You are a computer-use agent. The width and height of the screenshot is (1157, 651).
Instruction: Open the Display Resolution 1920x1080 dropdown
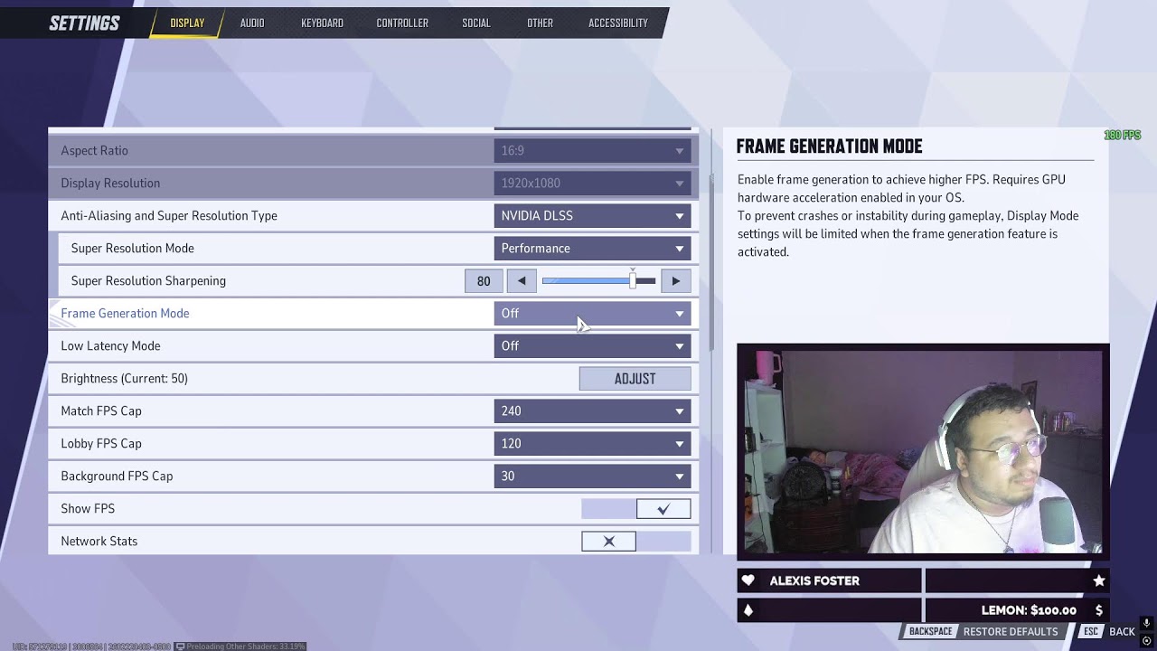tap(592, 184)
